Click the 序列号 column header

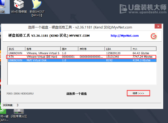coord(91,49)
